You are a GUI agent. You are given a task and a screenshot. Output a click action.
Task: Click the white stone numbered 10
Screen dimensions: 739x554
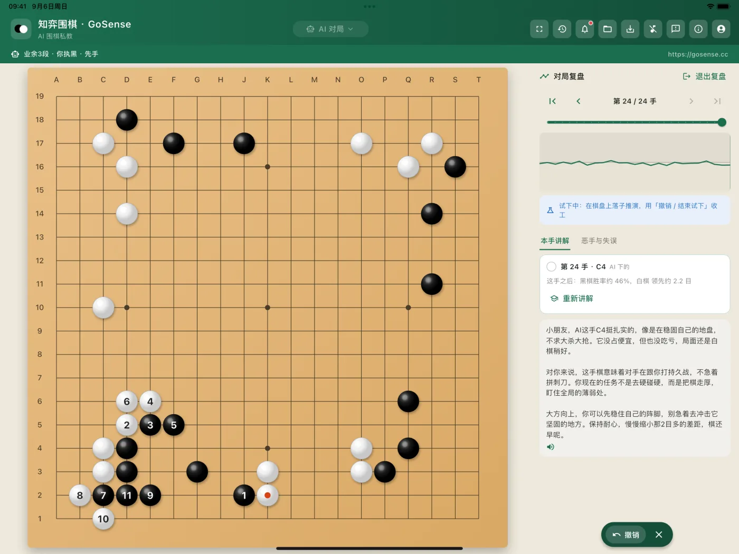(103, 519)
